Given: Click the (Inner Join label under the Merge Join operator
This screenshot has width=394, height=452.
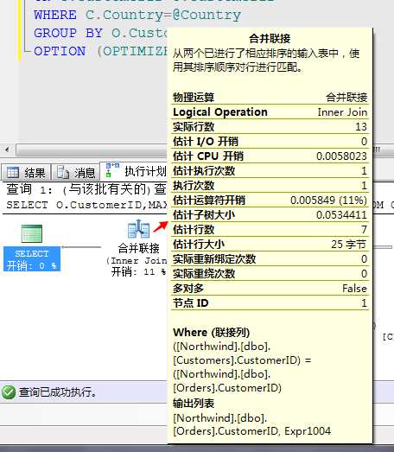Looking at the screenshot, I should 137,261.
